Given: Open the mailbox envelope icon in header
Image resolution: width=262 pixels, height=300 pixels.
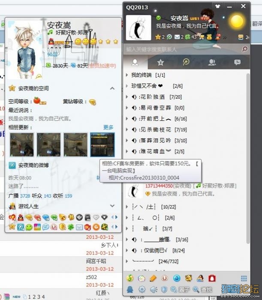Looking at the screenshot, I should pos(177,37).
